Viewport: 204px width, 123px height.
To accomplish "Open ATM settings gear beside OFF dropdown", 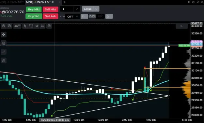I will click(84, 17).
